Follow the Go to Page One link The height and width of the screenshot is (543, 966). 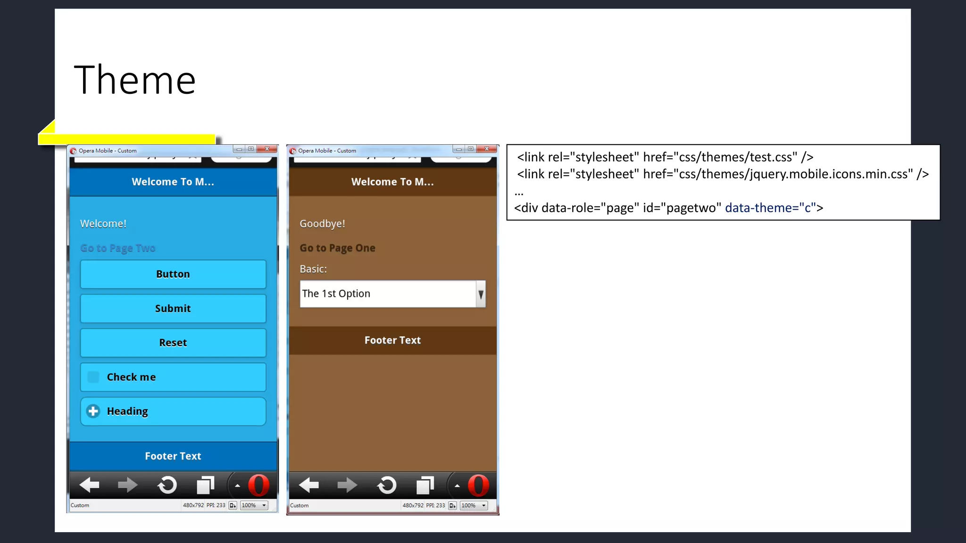(338, 248)
